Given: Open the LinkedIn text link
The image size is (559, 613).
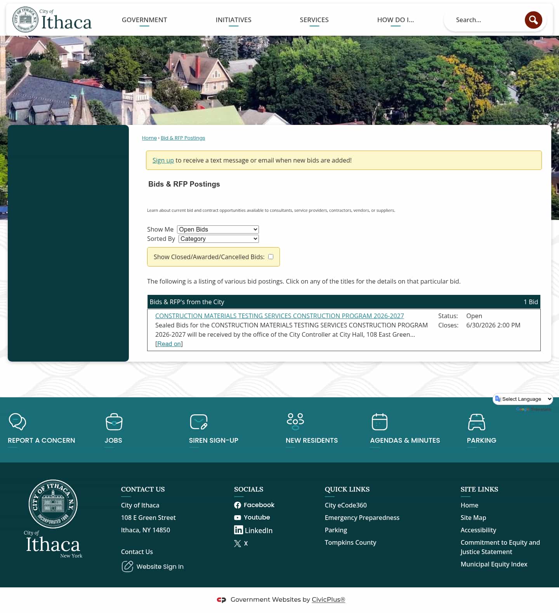Looking at the screenshot, I should [259, 530].
